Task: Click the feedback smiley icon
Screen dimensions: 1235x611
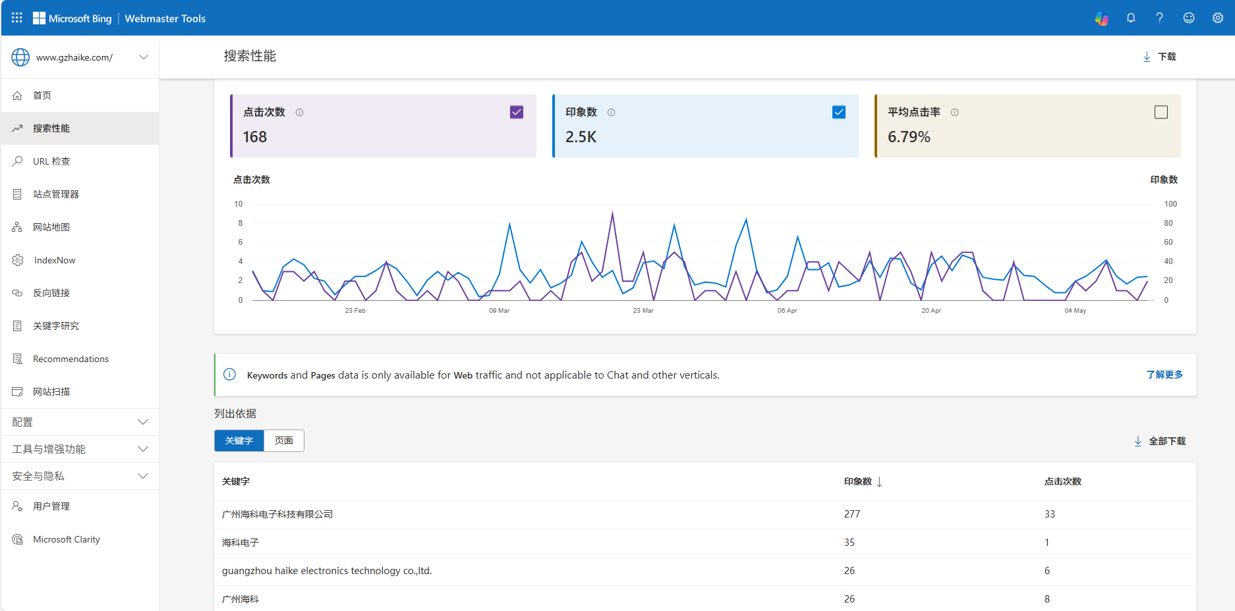Action: [1188, 18]
